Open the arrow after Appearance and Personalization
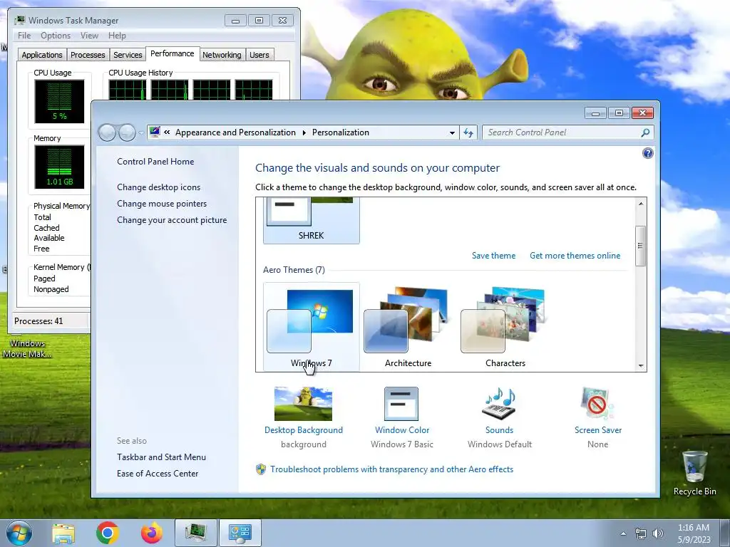The width and height of the screenshot is (730, 547). pyautogui.click(x=304, y=132)
